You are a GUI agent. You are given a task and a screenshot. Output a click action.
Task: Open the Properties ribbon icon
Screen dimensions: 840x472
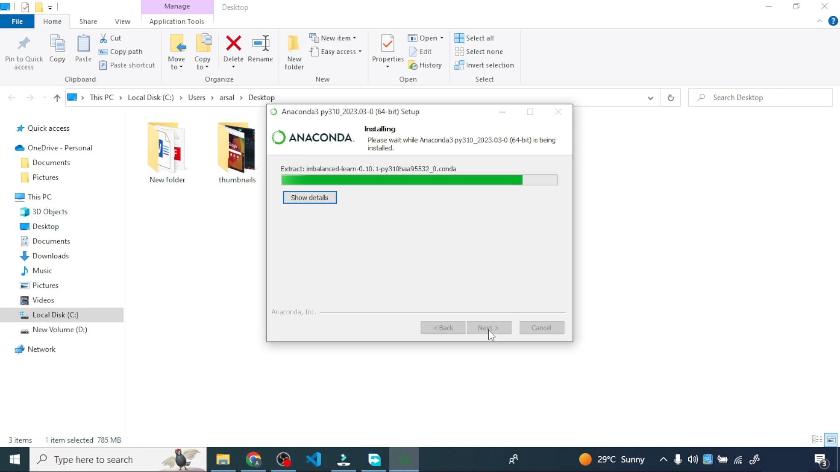point(388,44)
